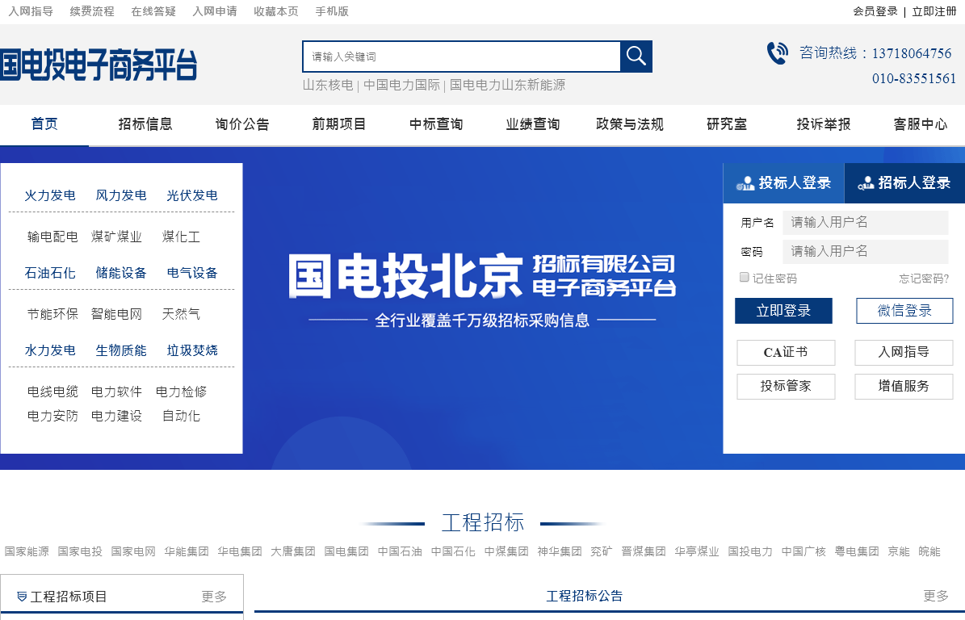Go to 研究室 section

727,124
